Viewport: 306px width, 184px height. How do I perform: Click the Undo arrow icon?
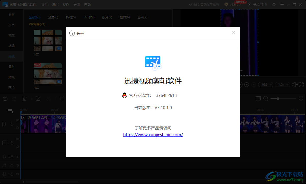click(5, 98)
